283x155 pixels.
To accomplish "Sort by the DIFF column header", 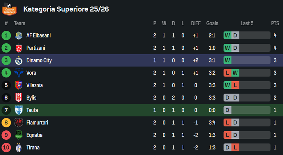I will coord(196,23).
